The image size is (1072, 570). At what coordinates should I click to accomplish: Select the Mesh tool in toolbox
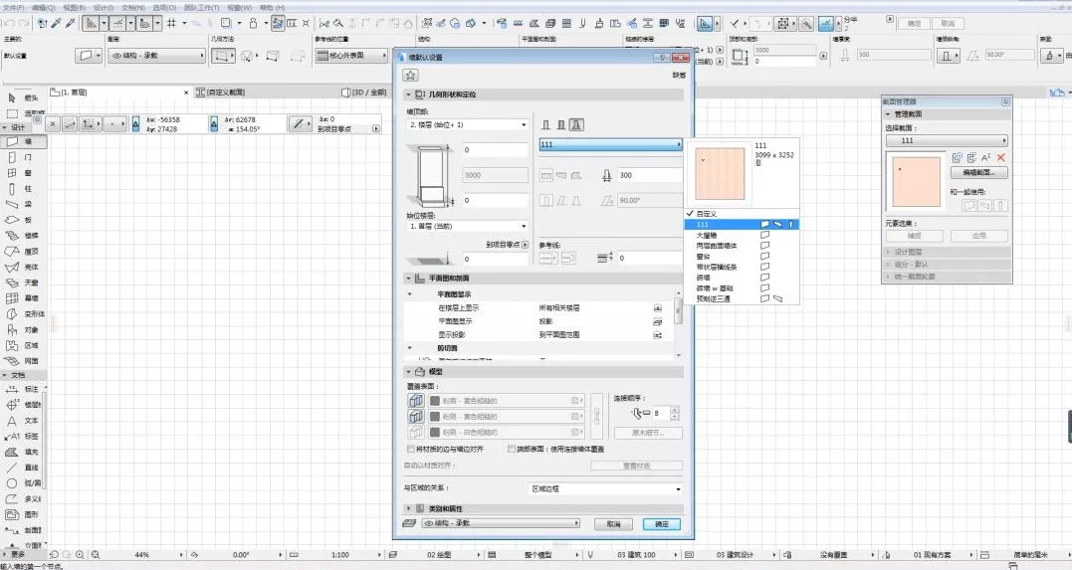coord(23,361)
